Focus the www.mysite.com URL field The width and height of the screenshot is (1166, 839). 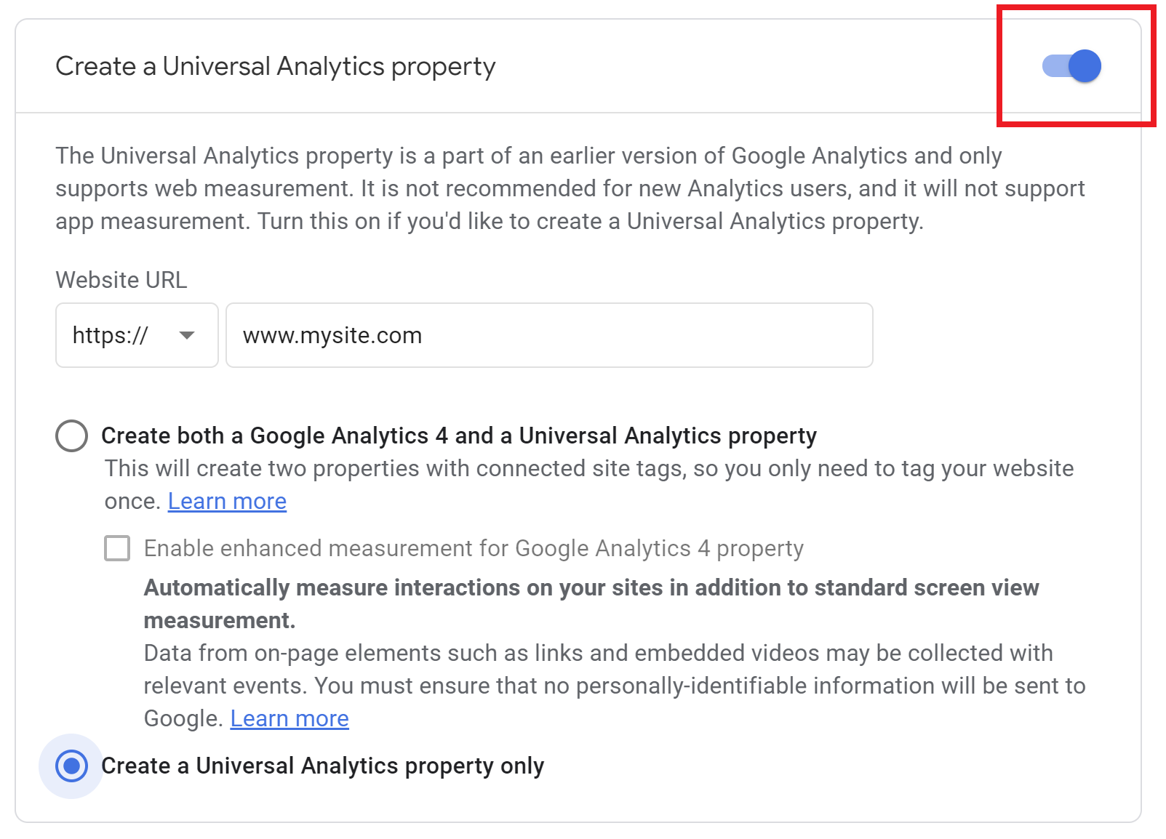[x=549, y=335]
